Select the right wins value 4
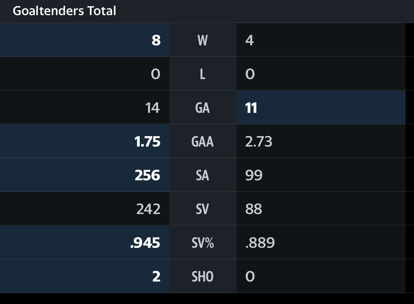This screenshot has width=414, height=304. [x=250, y=40]
